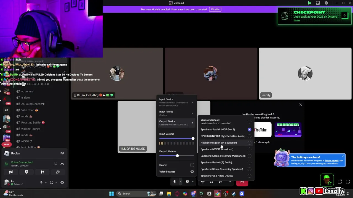Click the taskbar Search box
This screenshot has width=353, height=198.
(x=137, y=194)
